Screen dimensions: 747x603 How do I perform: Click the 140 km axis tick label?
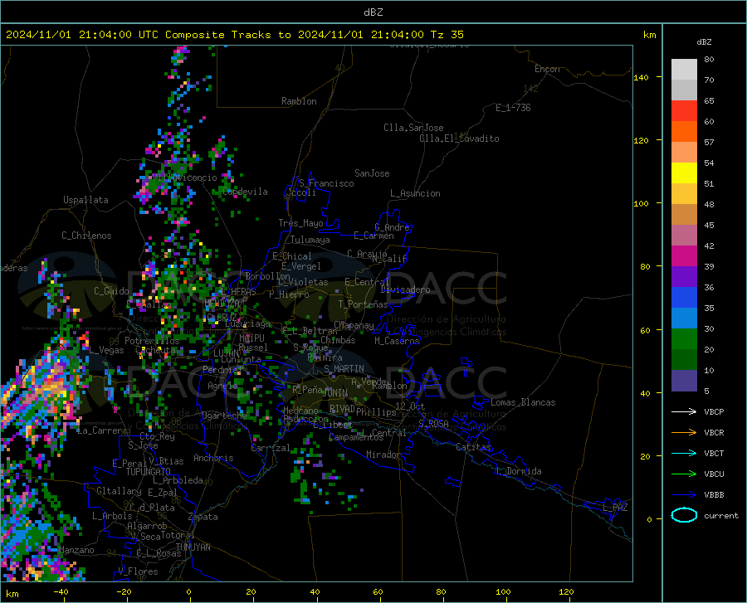[x=641, y=77]
